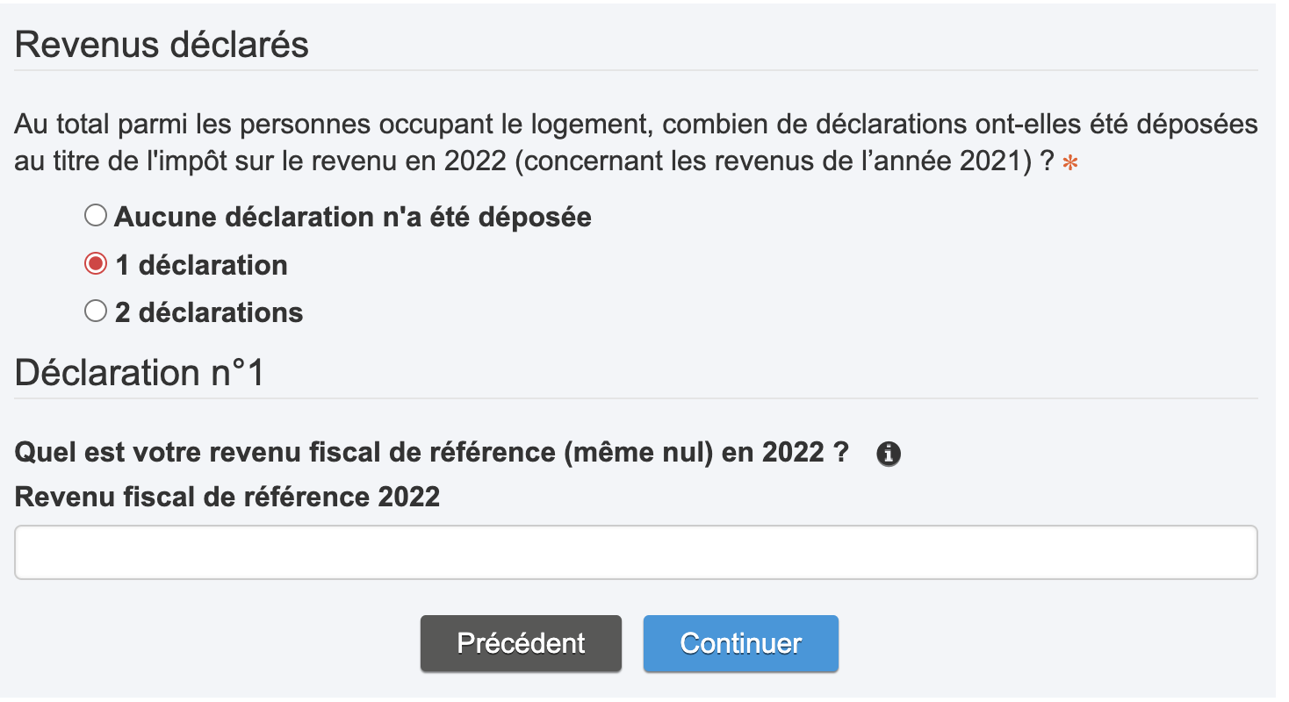Click the 'Aucune déclaration n'a été déposée' label text
Image resolution: width=1289 pixels, height=702 pixels.
tap(353, 217)
